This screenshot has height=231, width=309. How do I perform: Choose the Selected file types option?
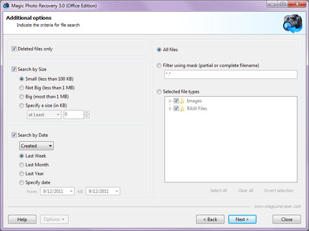pyautogui.click(x=159, y=92)
